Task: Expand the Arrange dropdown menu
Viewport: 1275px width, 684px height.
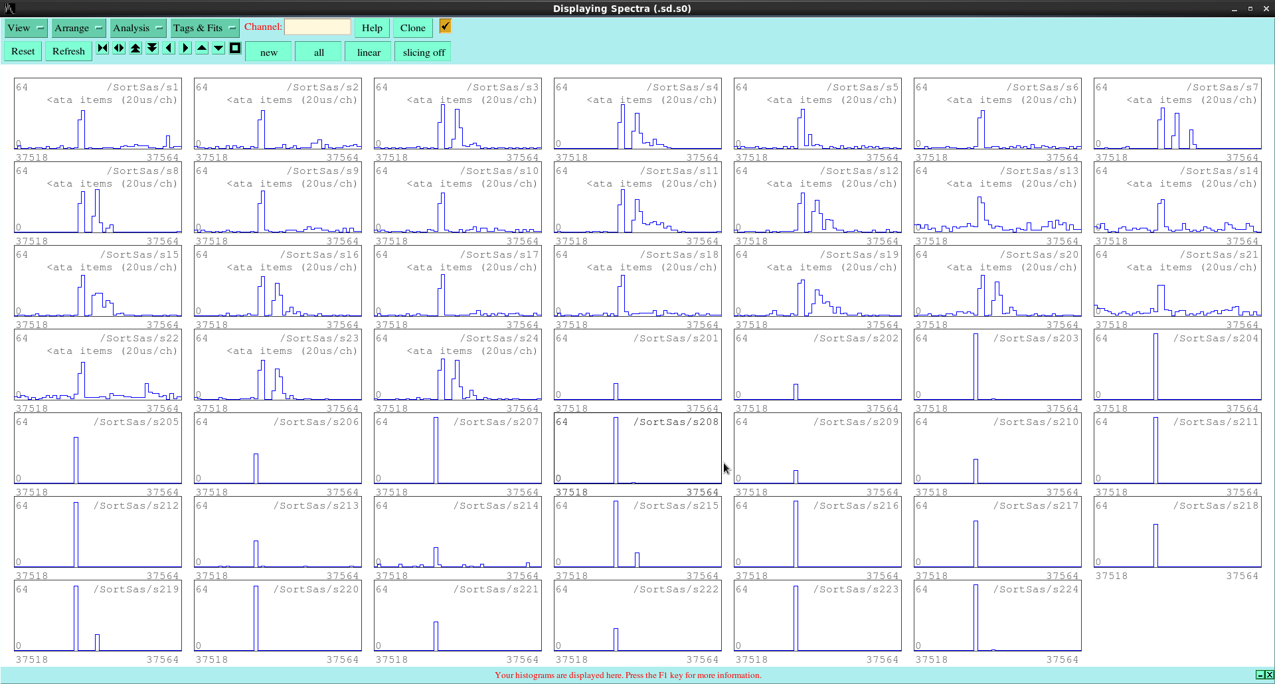Action: 78,28
